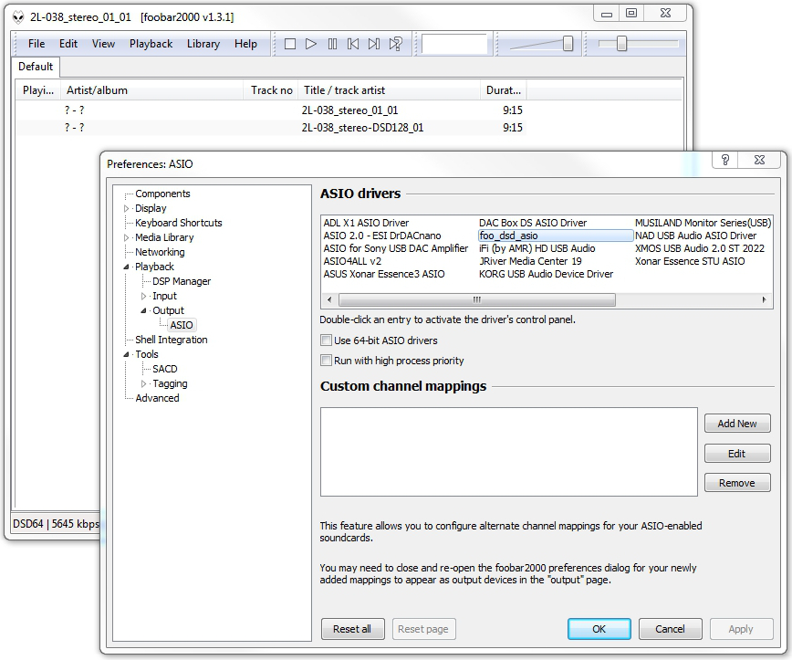Viewport: 792px width, 660px height.
Task: Toggle Run with high process priority
Action: (327, 361)
